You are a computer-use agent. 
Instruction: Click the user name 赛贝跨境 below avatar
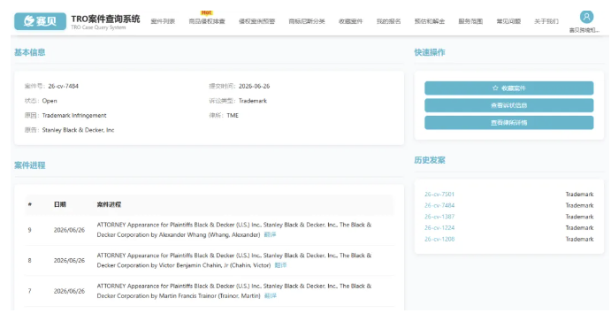(x=584, y=30)
